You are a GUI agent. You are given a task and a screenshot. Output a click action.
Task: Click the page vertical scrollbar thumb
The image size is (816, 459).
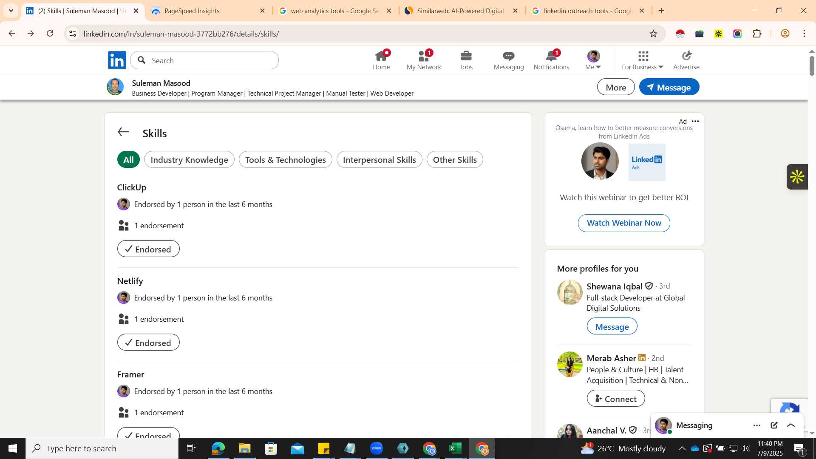[812, 66]
